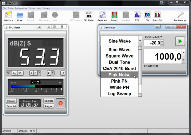The image size is (191, 135).
Task: Select Leq mode in the SPL Meter
Action: point(15,73)
